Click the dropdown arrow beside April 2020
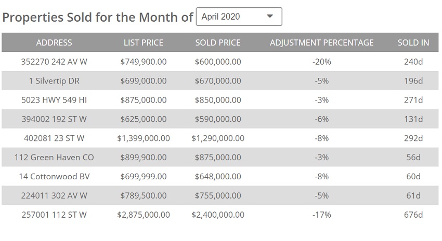 (x=270, y=17)
